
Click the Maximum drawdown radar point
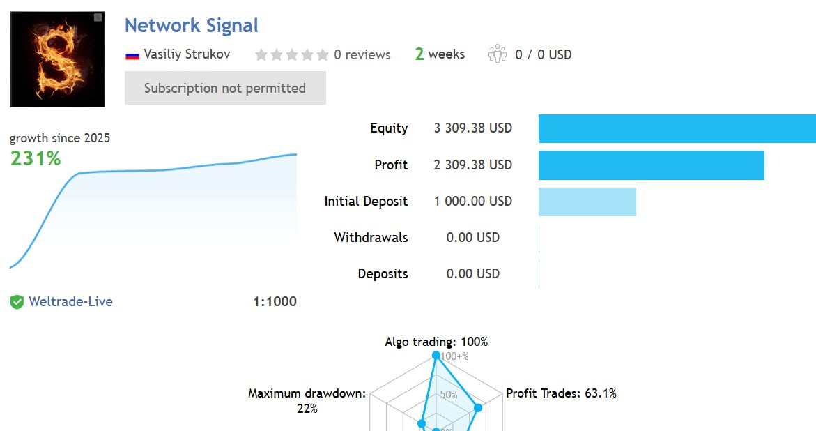(422, 423)
